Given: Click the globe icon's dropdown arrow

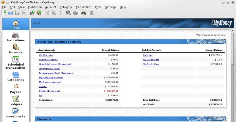Looking at the screenshot, I should (x=70, y=14).
